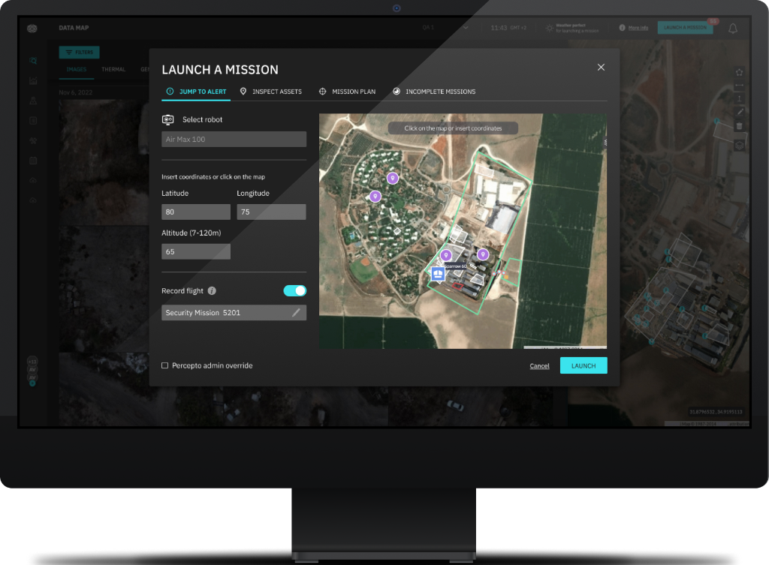Screen dimensions: 769x565
Task: Click the Nov 6, 2022 image thumbnail
Action: [104, 162]
